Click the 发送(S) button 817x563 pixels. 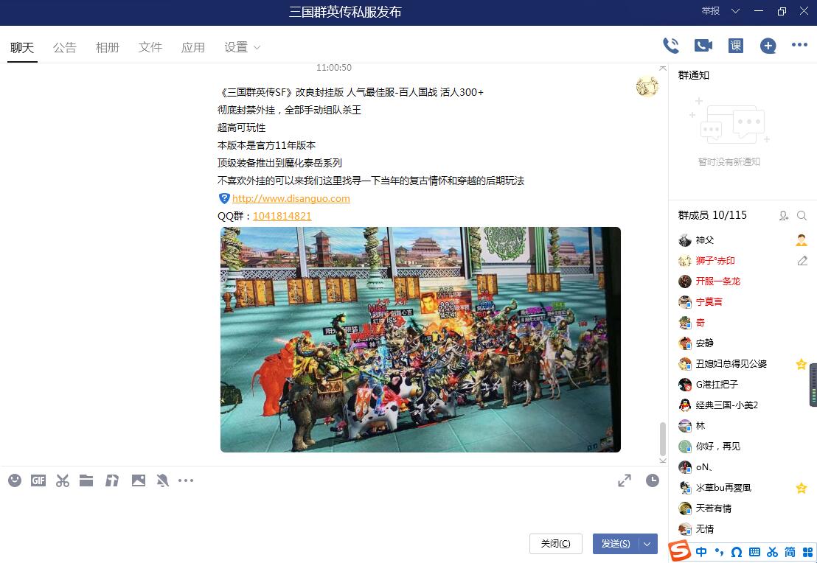[x=616, y=544]
